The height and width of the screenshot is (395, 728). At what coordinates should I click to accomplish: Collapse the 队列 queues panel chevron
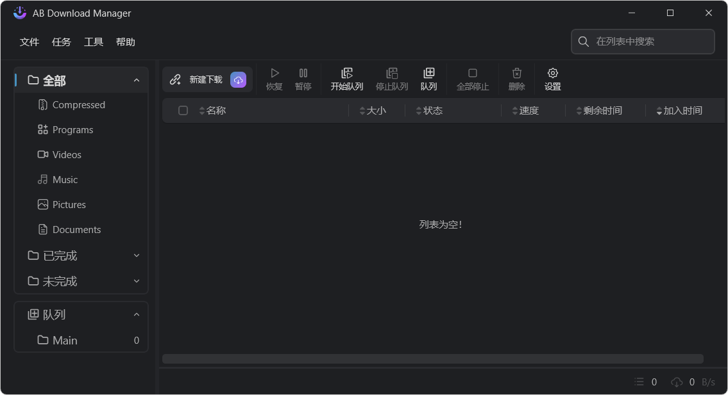tap(137, 315)
